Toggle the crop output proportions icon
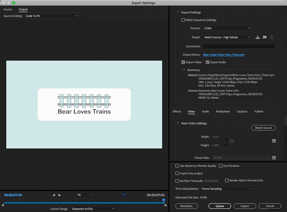This screenshot has height=212, width=287. (123, 194)
